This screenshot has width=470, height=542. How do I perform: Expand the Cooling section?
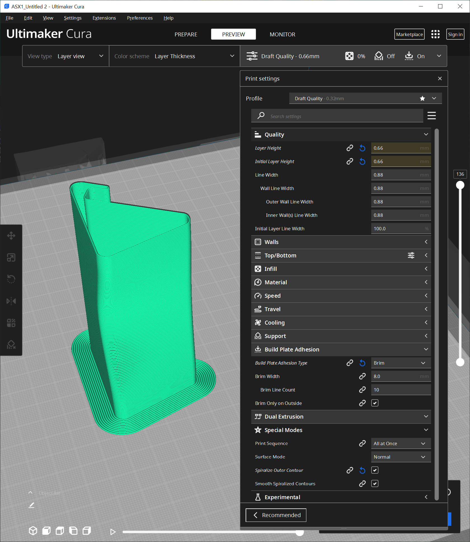341,323
